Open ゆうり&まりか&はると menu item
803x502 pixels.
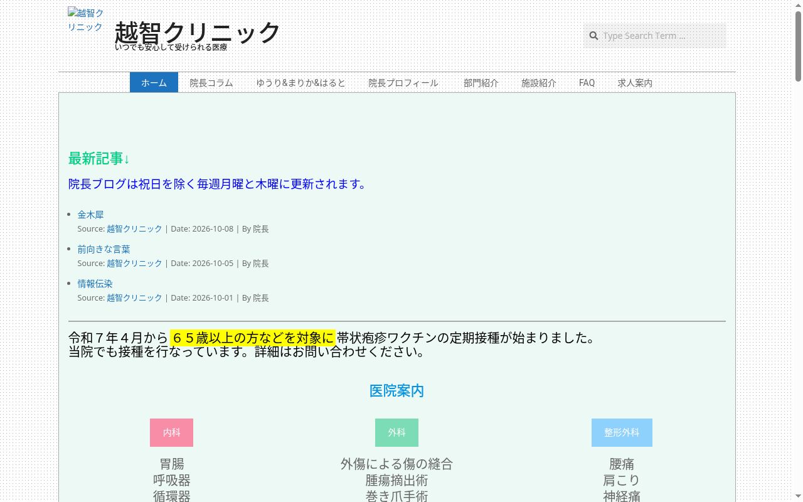tap(300, 83)
